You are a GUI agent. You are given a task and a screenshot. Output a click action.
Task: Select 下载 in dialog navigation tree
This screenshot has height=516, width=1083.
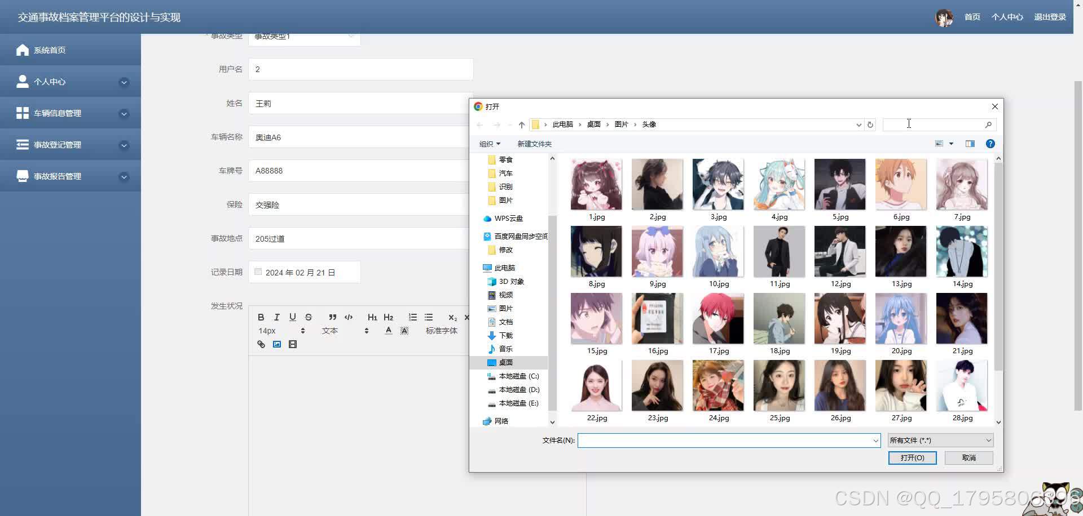pyautogui.click(x=505, y=335)
